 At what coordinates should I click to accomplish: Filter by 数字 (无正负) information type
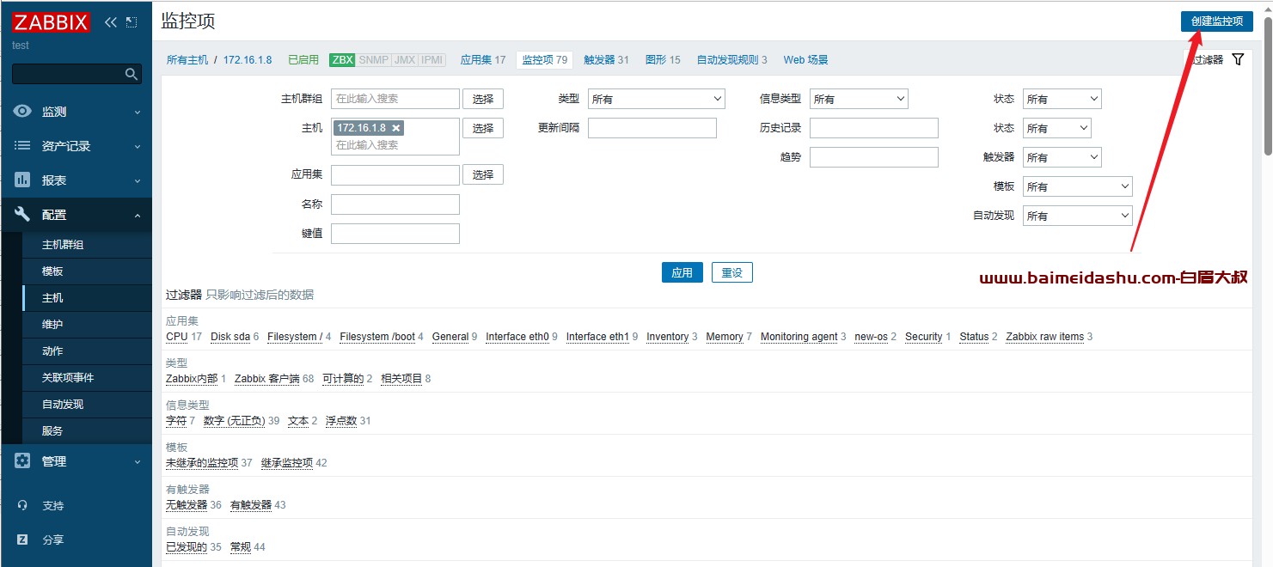(x=235, y=421)
